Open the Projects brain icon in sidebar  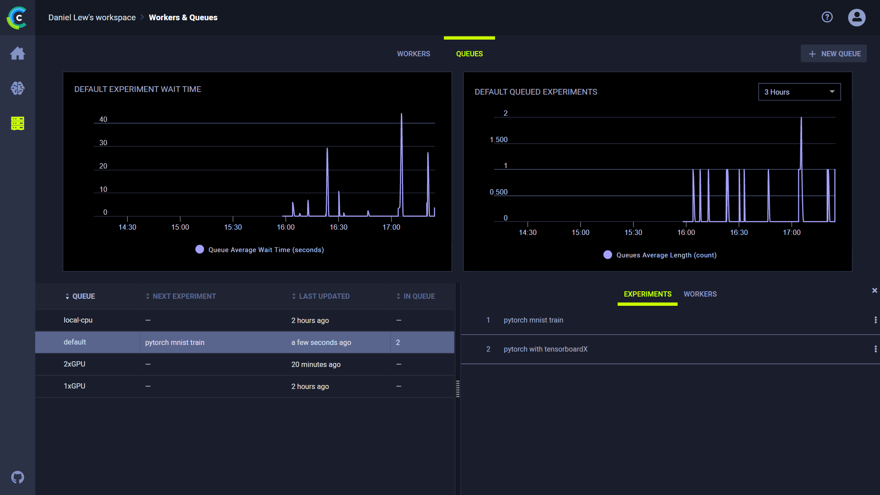click(x=18, y=88)
